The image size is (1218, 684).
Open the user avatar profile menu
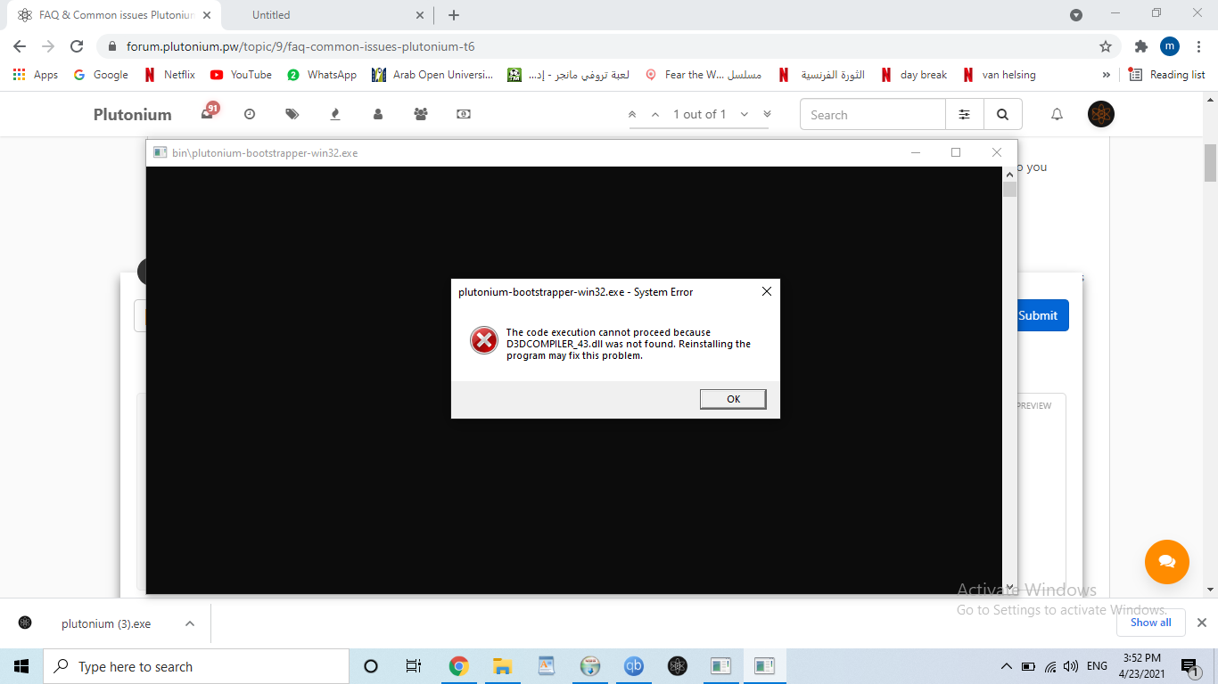tap(1101, 114)
